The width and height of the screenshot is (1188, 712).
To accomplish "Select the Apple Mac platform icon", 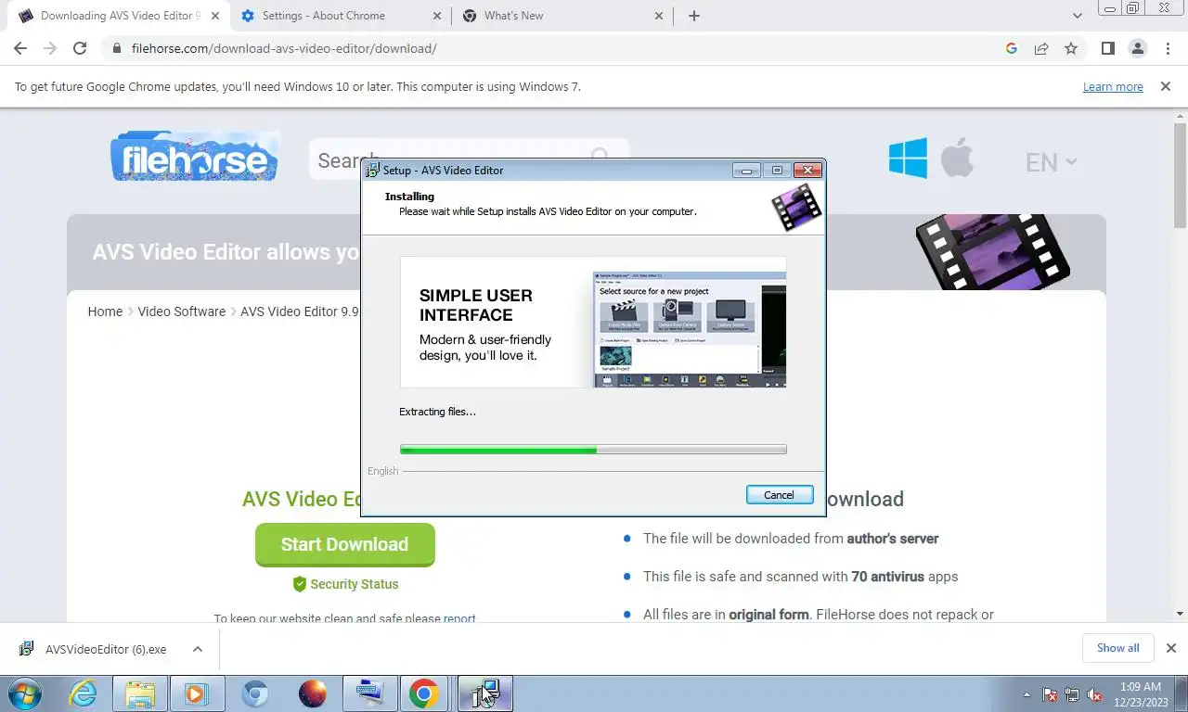I will click(x=957, y=158).
